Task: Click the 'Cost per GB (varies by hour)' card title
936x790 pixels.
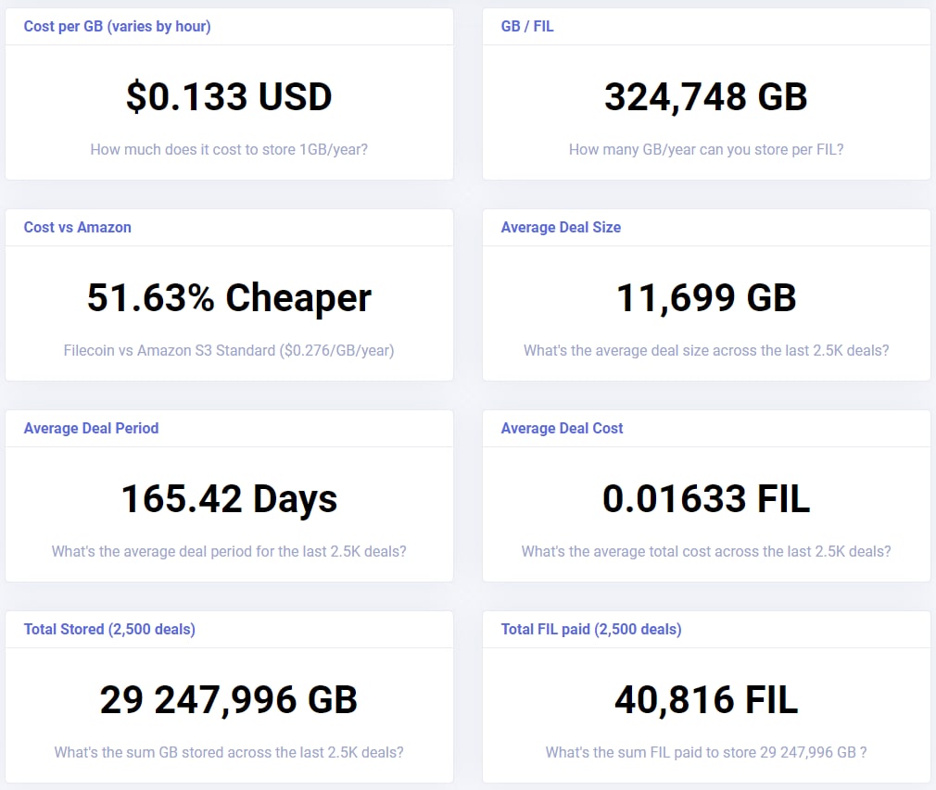Action: (x=117, y=27)
